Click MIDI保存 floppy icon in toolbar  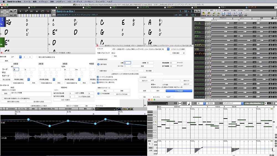[x=235, y=14]
